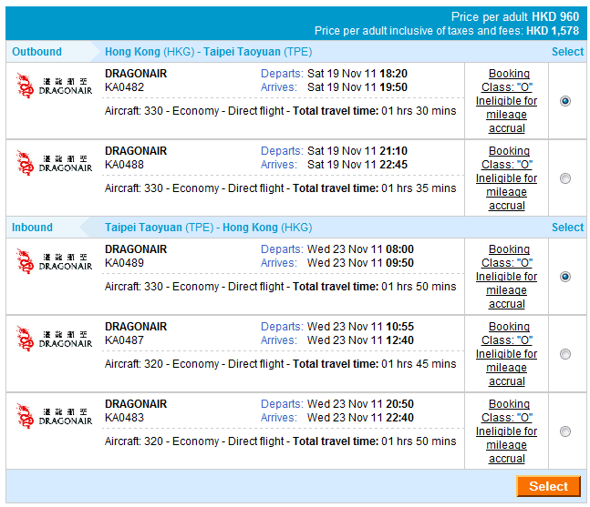Click the Outbound section tab label

click(x=37, y=52)
